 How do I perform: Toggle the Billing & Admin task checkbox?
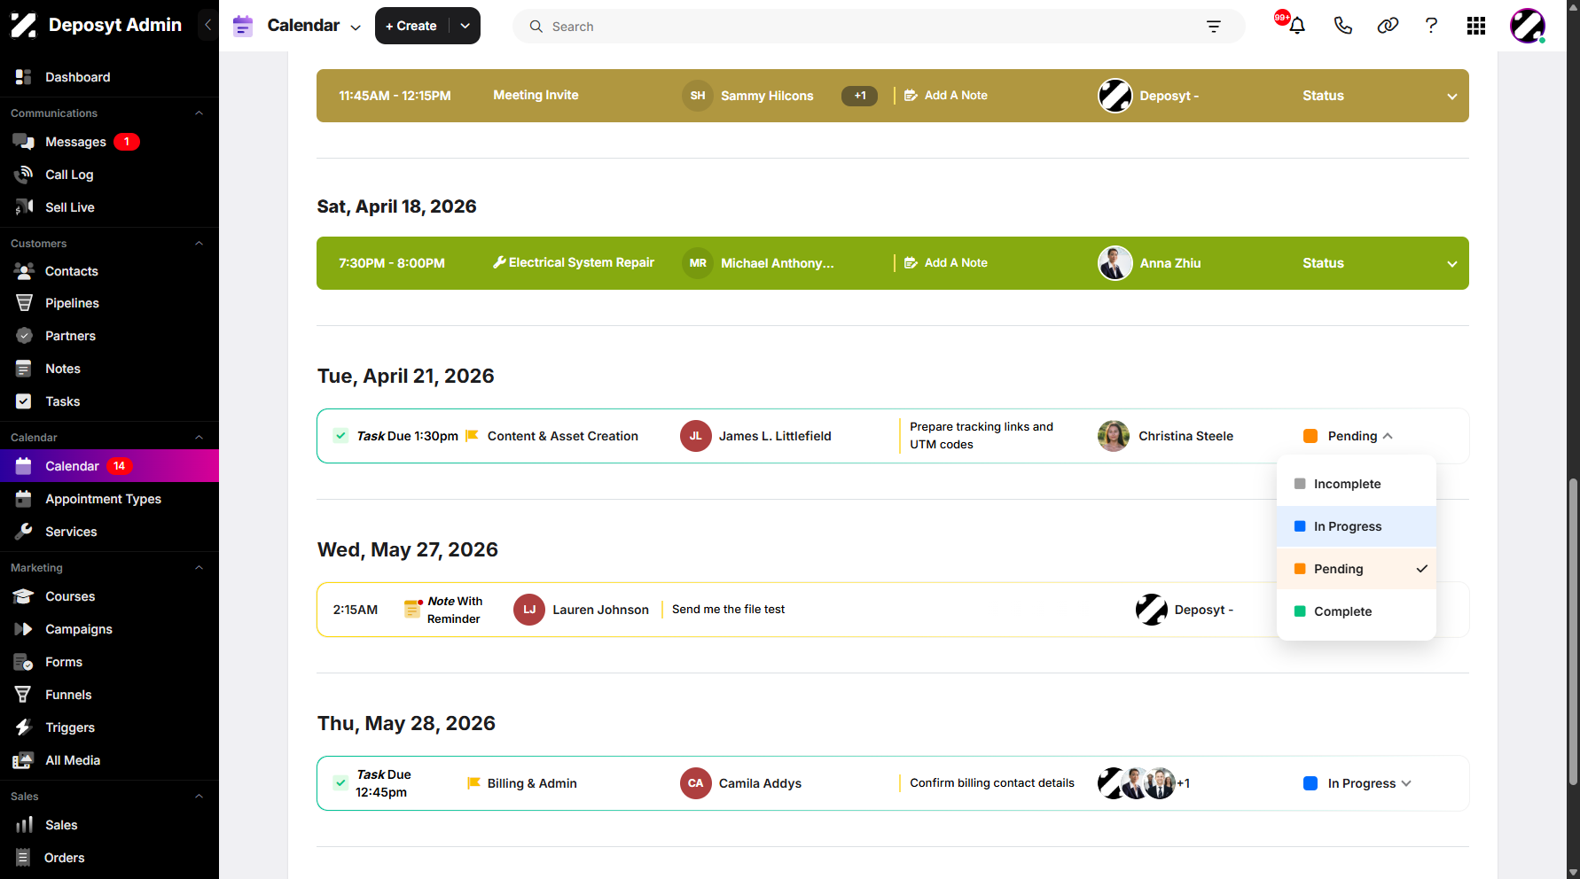(340, 783)
